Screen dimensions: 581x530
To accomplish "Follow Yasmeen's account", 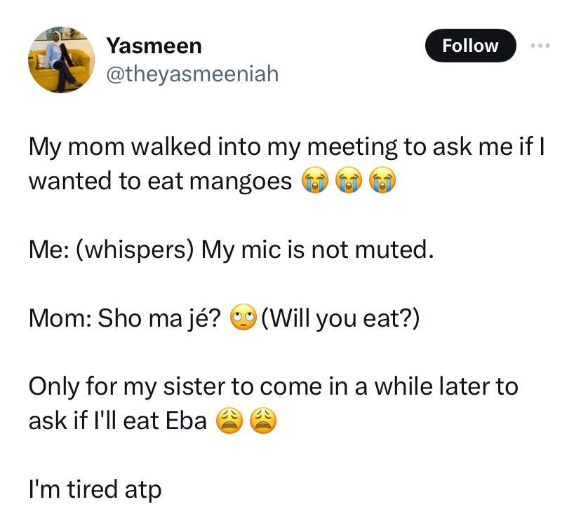I will point(470,46).
